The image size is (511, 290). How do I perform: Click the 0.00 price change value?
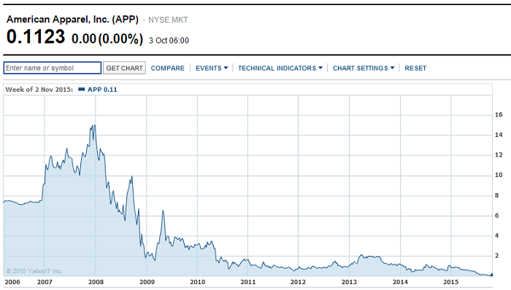pos(84,39)
